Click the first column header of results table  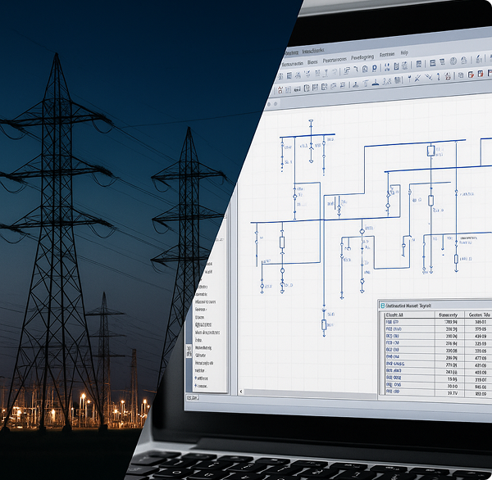409,315
